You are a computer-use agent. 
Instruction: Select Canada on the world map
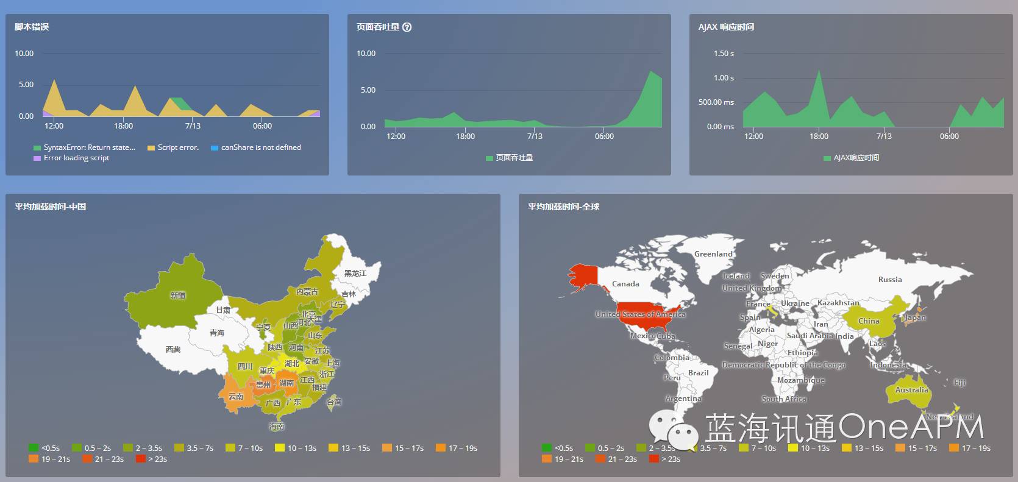[626, 283]
